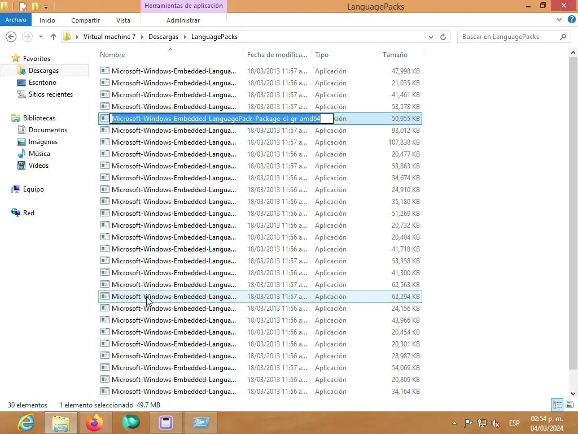Screen dimensions: 578x434
Task: Select the file sized 47,998 KB
Action: (260, 71)
